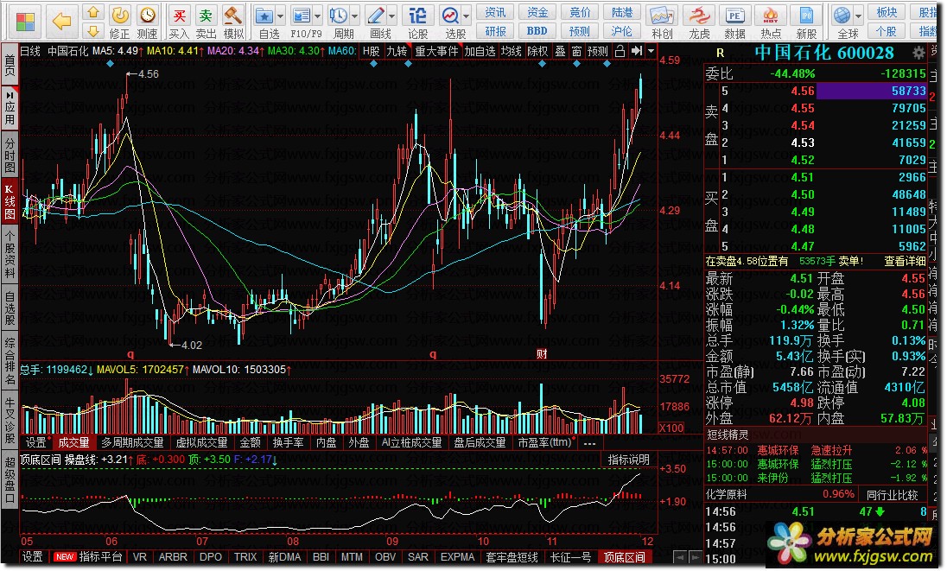Click the yellow down arrow icon
Screen dimensions: 947x571
(92, 30)
